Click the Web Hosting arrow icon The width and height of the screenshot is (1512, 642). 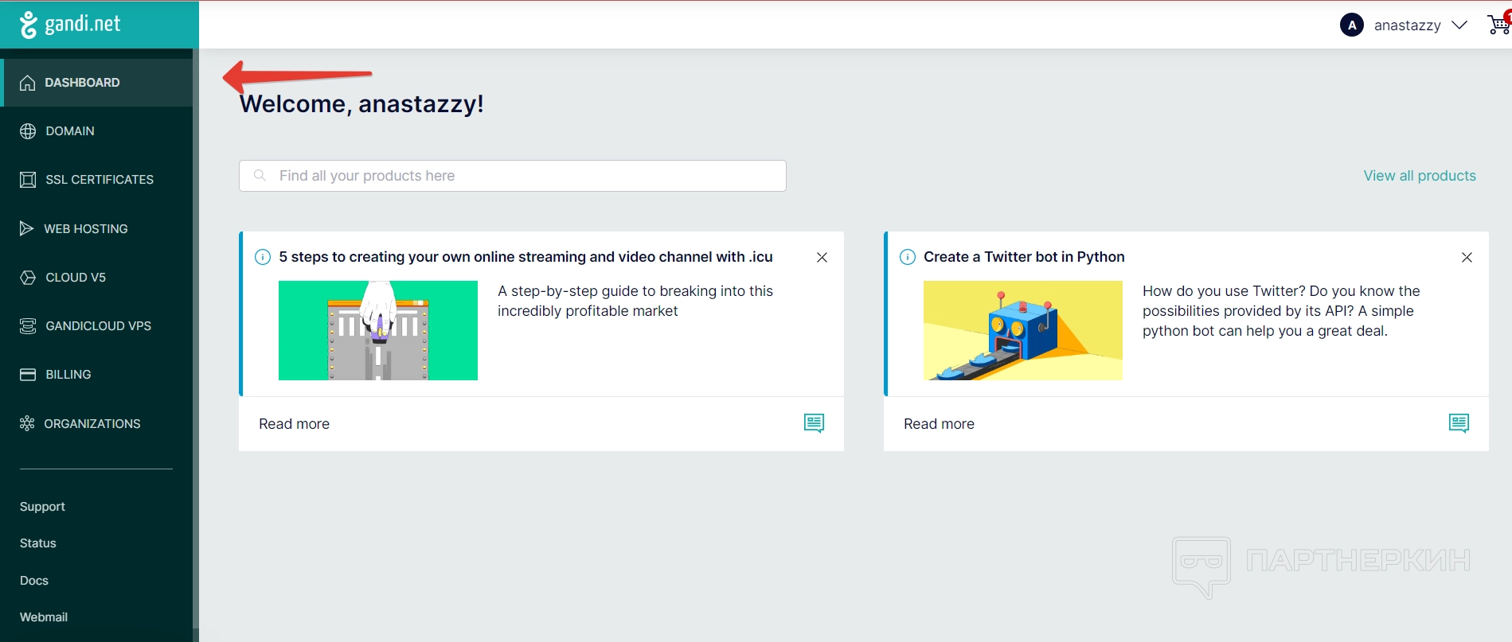26,228
